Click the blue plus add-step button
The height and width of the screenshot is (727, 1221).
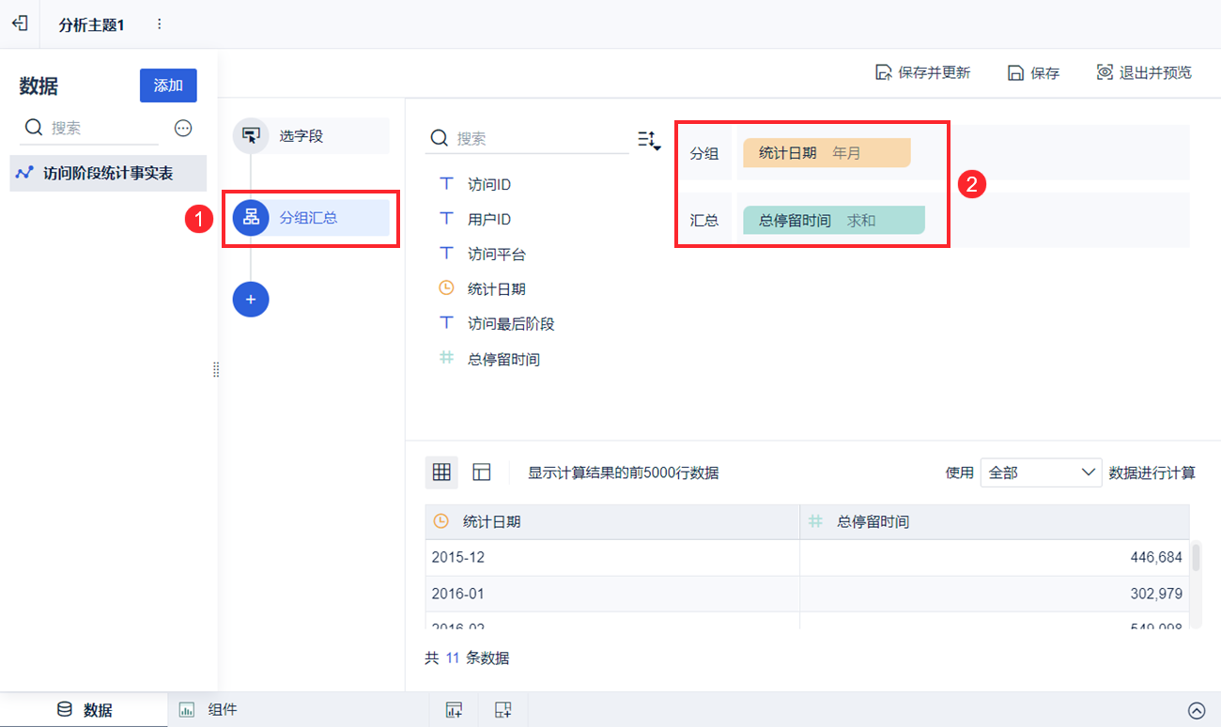click(x=251, y=299)
